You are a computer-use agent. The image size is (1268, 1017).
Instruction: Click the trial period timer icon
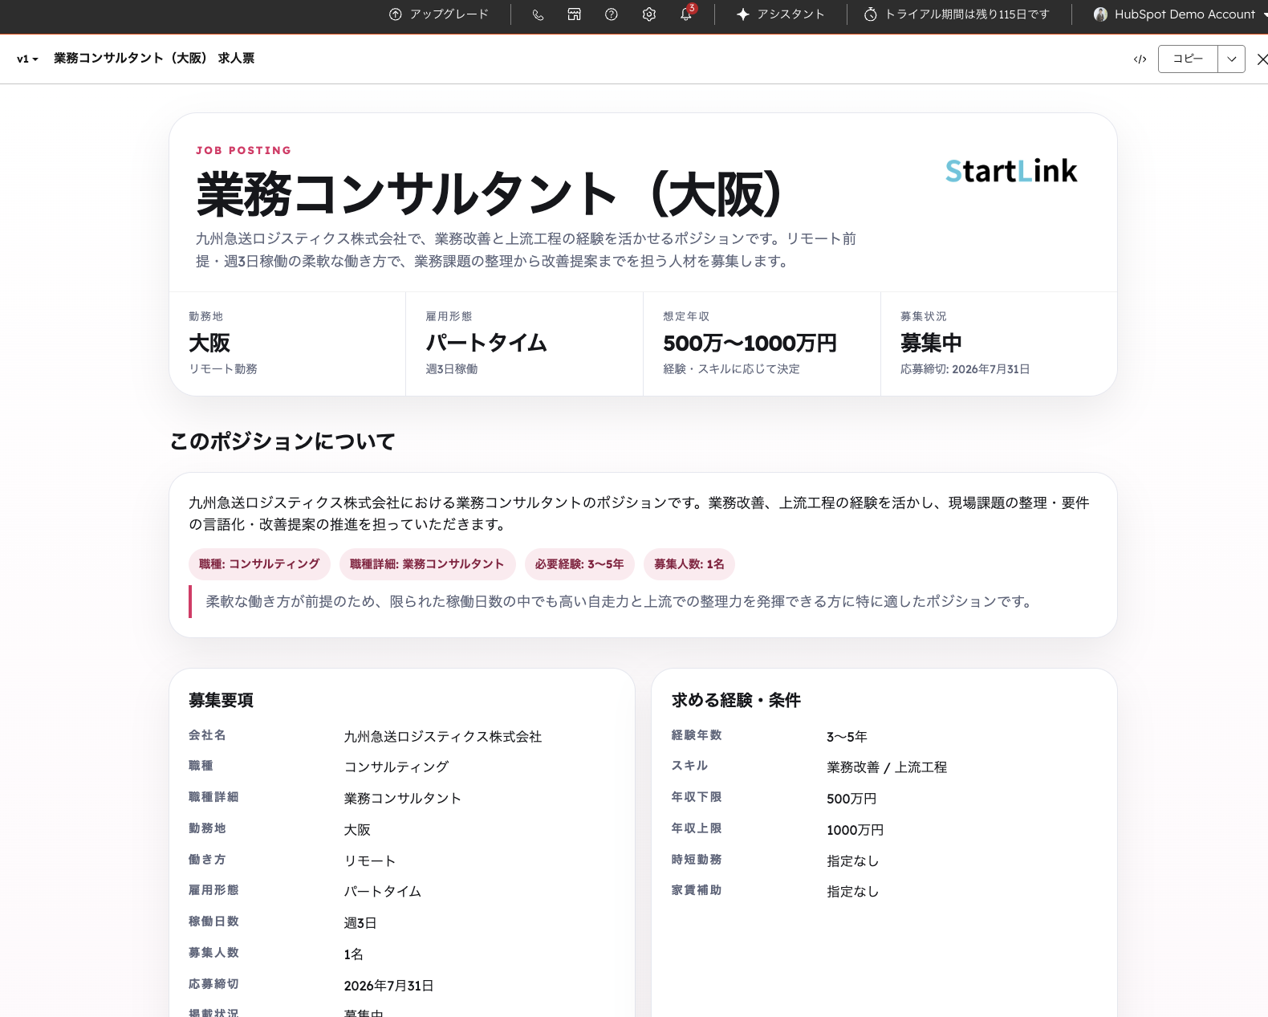(871, 14)
